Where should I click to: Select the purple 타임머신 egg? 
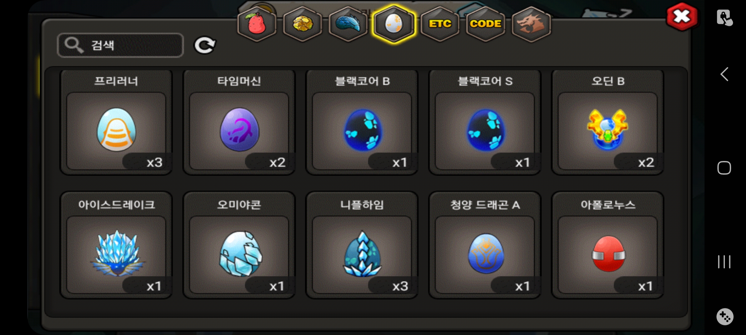pos(239,122)
